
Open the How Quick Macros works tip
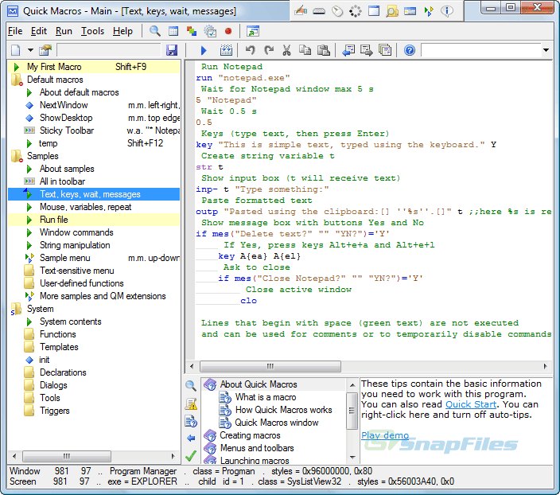[283, 410]
